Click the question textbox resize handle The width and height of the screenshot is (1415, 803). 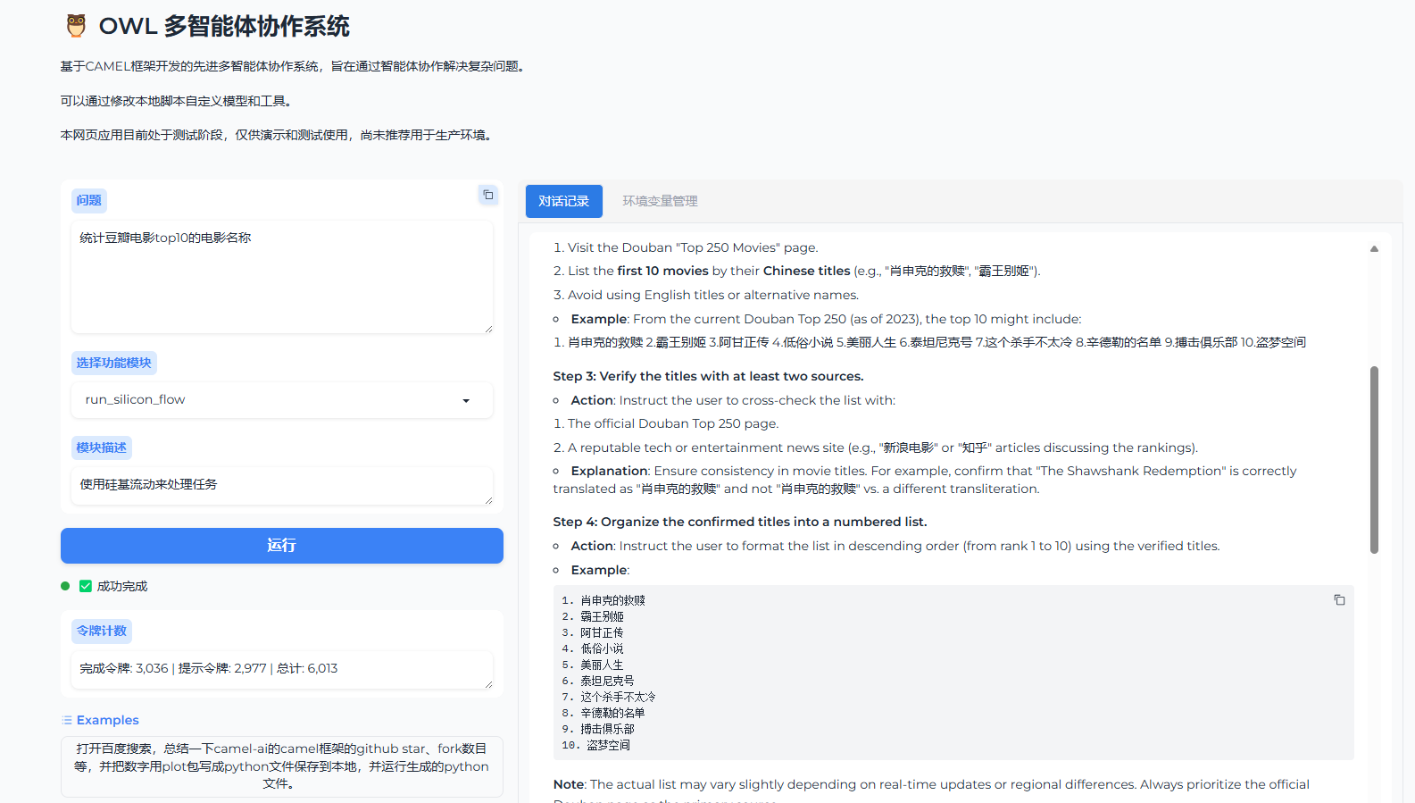click(x=488, y=329)
